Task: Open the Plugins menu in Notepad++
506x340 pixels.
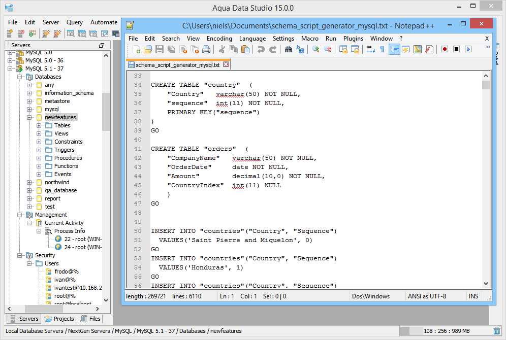Action: (353, 39)
